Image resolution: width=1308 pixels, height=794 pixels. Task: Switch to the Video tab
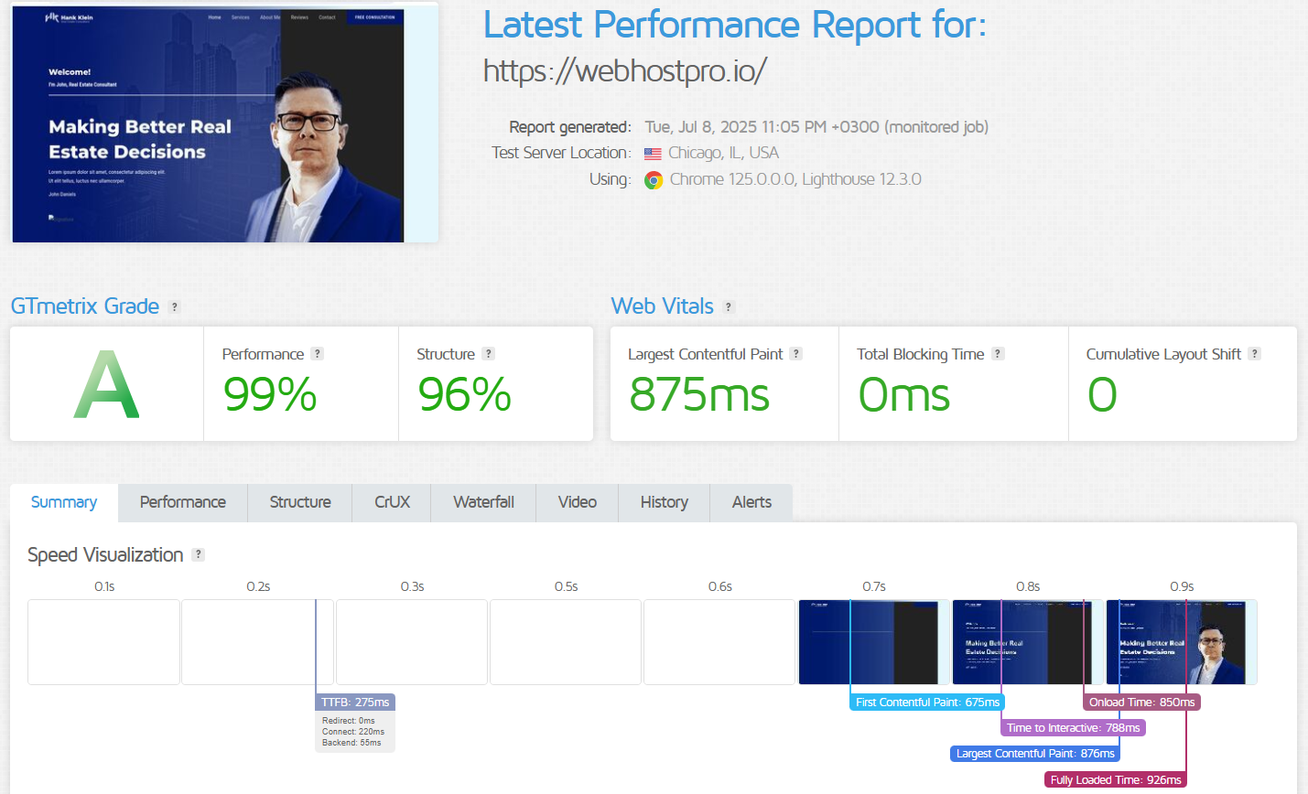[578, 502]
